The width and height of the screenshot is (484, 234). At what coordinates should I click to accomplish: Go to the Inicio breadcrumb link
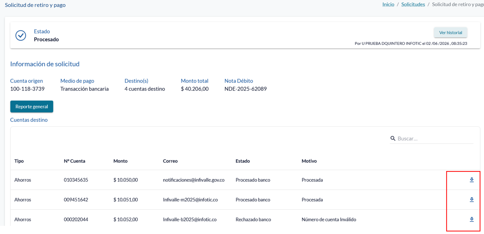[388, 4]
